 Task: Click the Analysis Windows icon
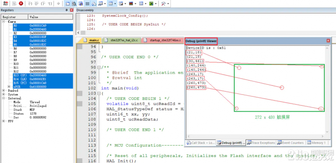(x=131, y=3)
